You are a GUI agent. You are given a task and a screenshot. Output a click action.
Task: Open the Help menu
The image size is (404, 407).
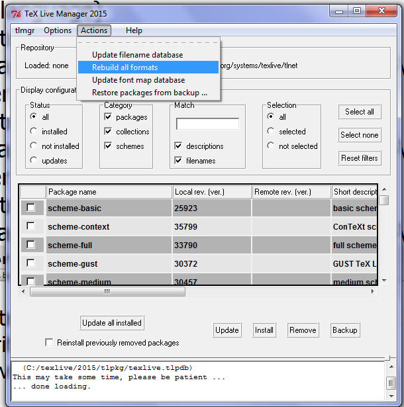134,30
